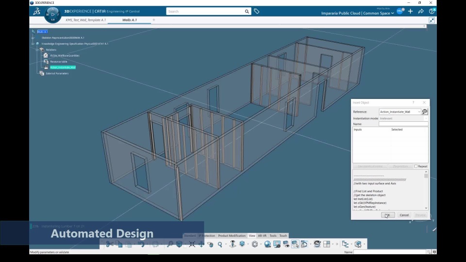
Task: Switch to the Tools toolbar tab
Action: tap(273, 236)
